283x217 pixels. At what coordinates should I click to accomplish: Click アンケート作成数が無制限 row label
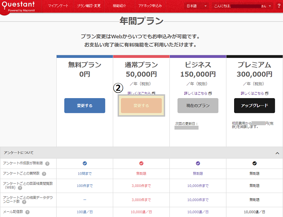tap(23, 163)
